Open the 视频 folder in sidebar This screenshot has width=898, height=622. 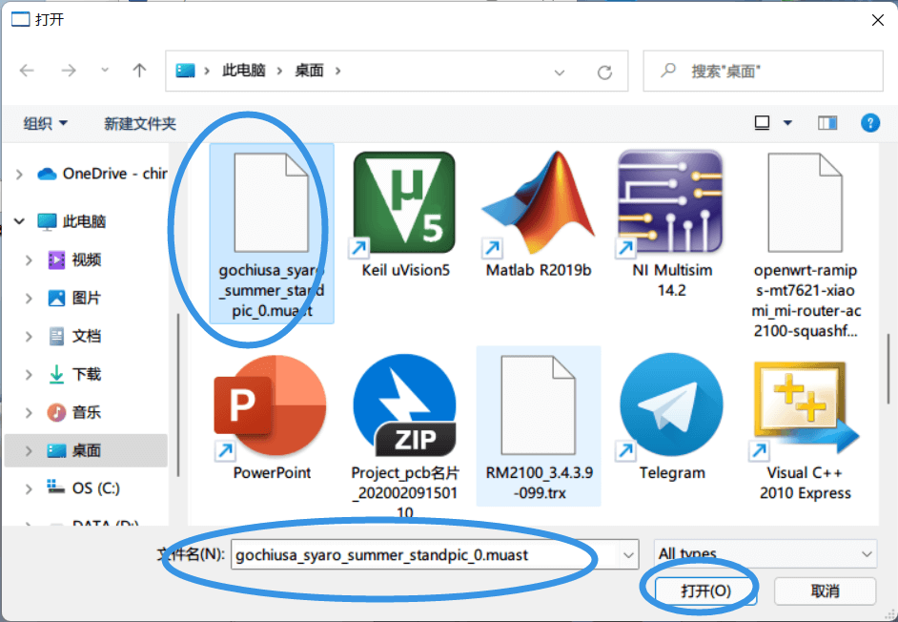73,259
